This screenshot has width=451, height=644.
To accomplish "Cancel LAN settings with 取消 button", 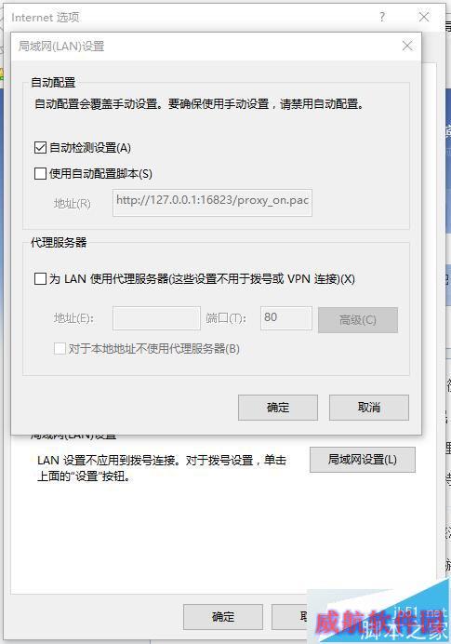I will [x=369, y=408].
